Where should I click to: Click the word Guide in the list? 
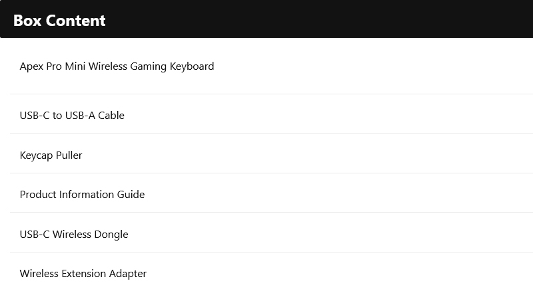click(131, 195)
